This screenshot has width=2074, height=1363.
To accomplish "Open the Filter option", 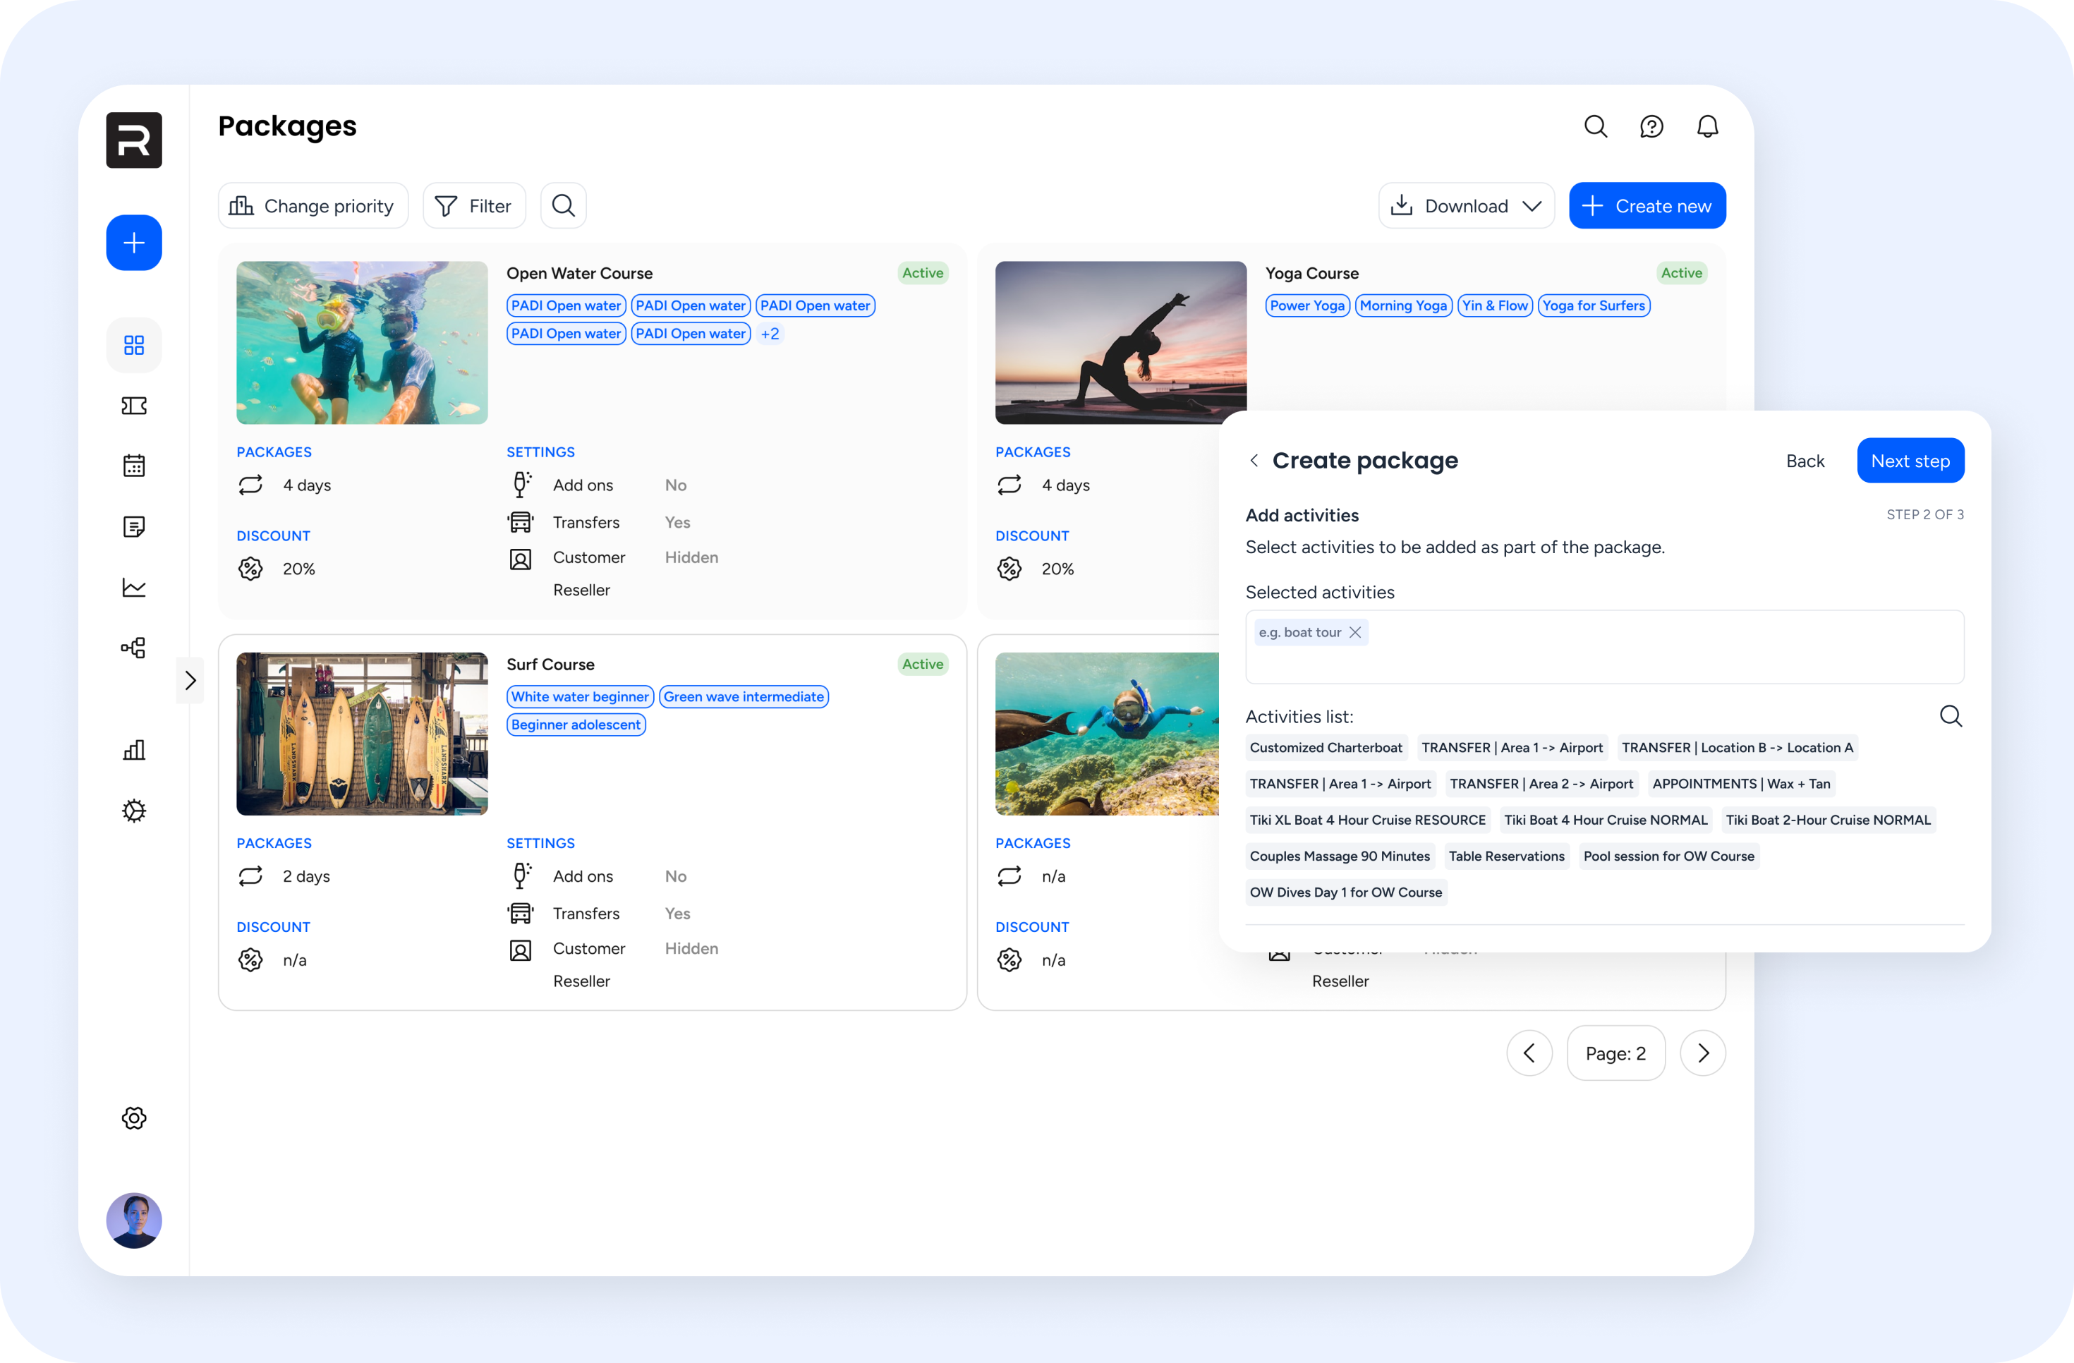I will [474, 206].
